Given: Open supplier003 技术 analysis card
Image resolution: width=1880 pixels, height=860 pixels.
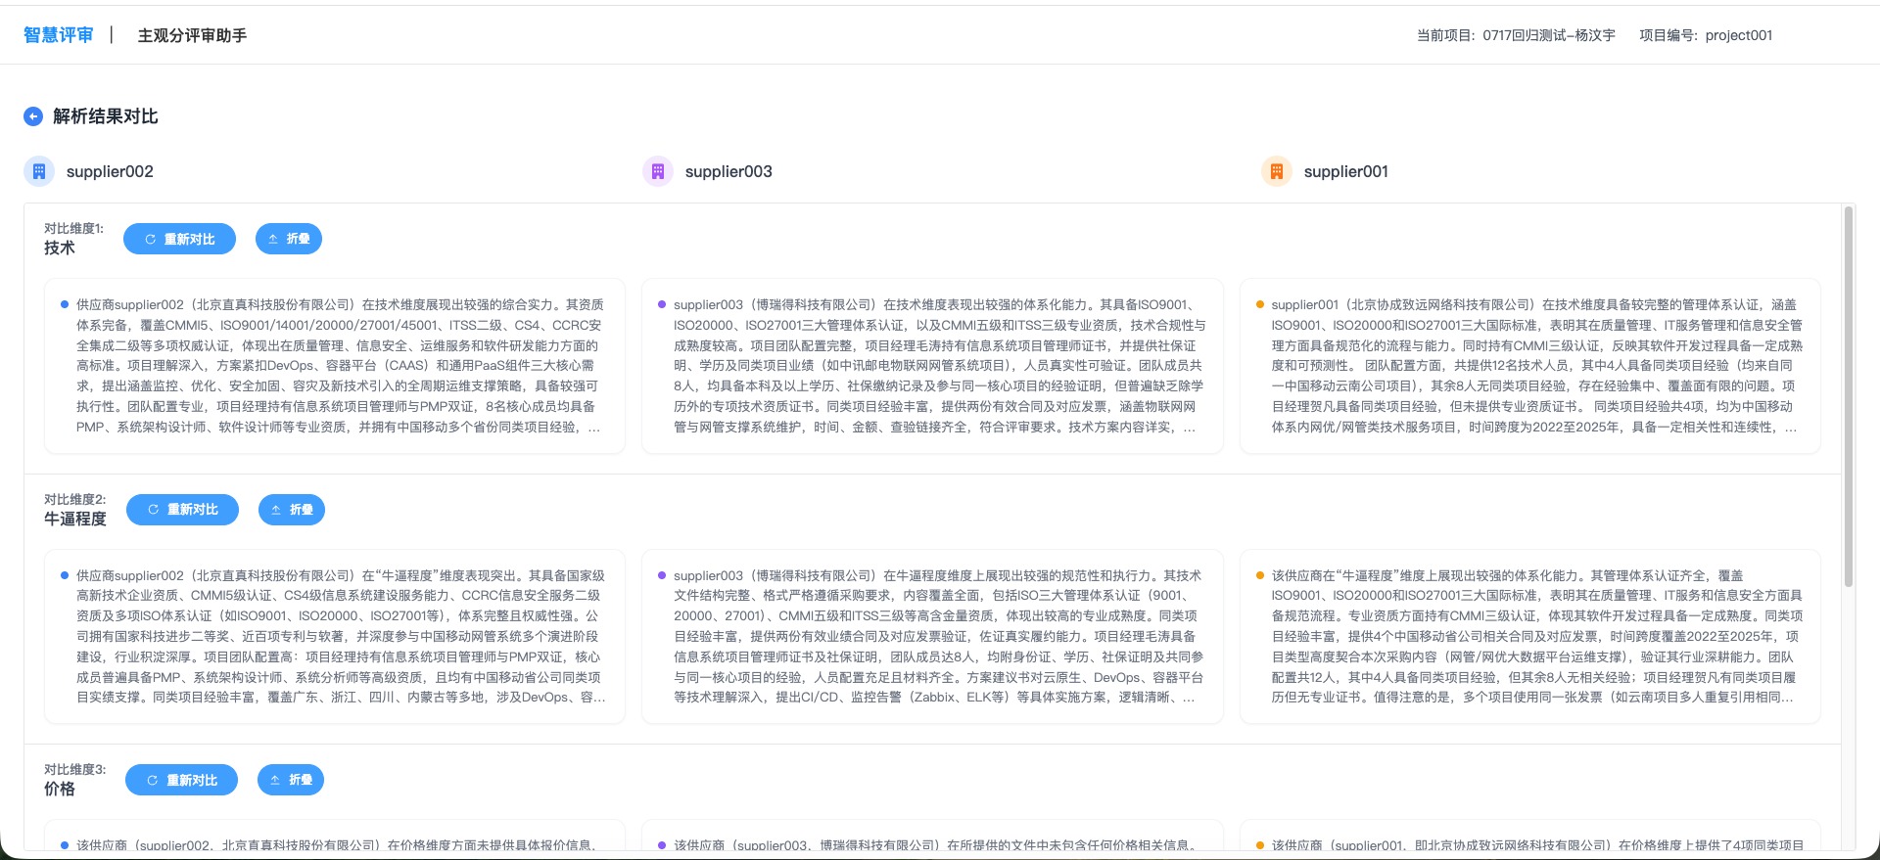Looking at the screenshot, I should pos(932,366).
